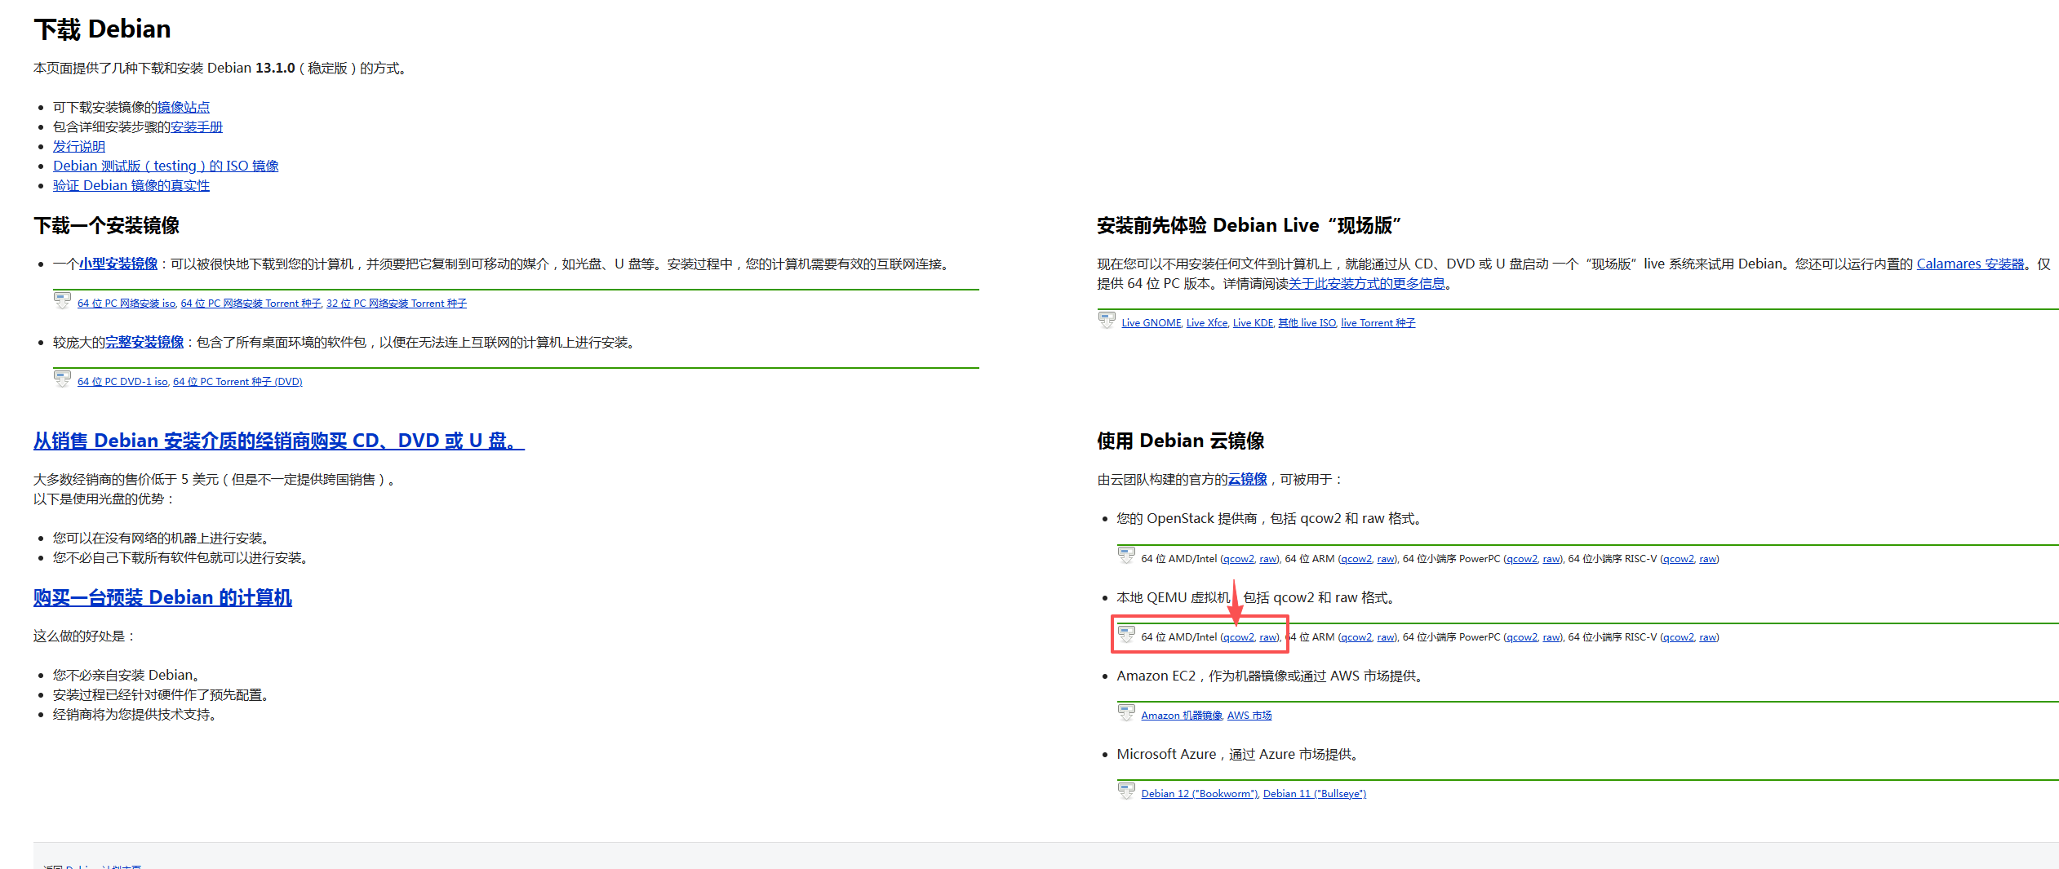The width and height of the screenshot is (2059, 869).
Task: Click download icon in the local QEMU row
Action: click(x=1126, y=635)
